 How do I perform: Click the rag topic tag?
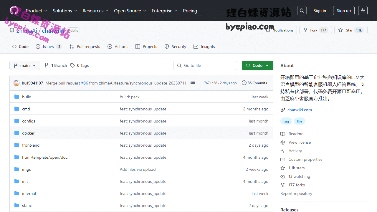[x=286, y=121]
